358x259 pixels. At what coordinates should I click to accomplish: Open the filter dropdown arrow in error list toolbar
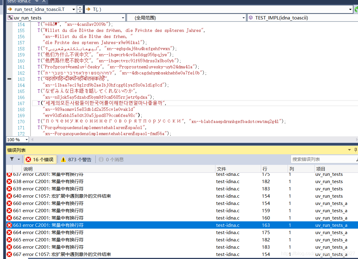[x=18, y=159]
